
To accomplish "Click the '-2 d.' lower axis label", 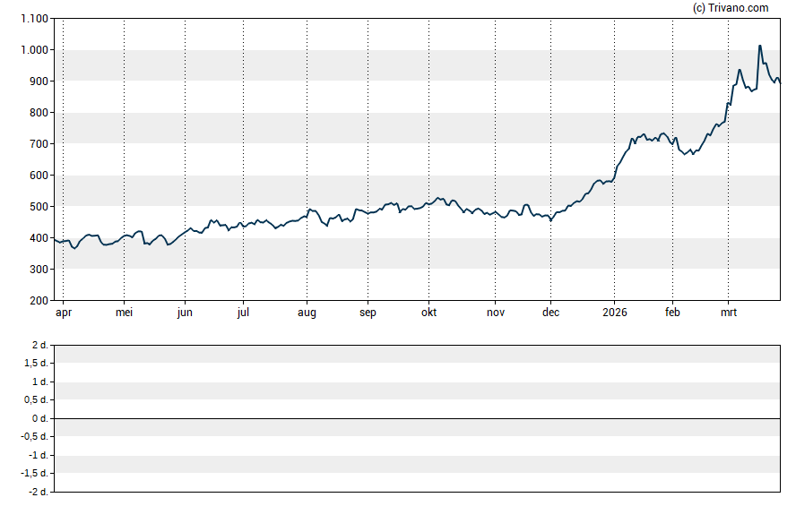I will click(37, 492).
